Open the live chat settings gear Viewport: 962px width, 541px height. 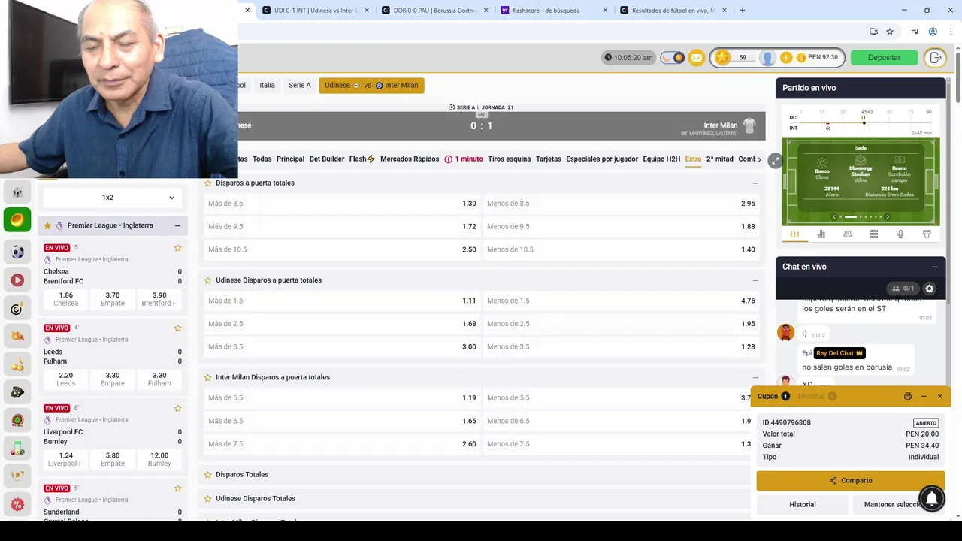click(929, 289)
